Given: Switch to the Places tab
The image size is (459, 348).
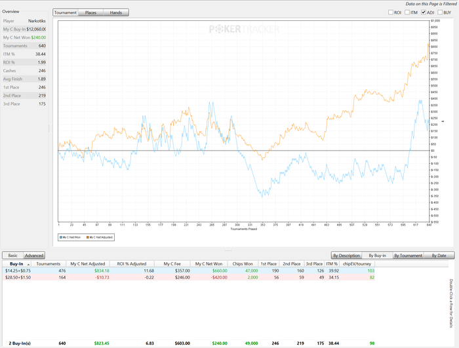Looking at the screenshot, I should point(90,12).
